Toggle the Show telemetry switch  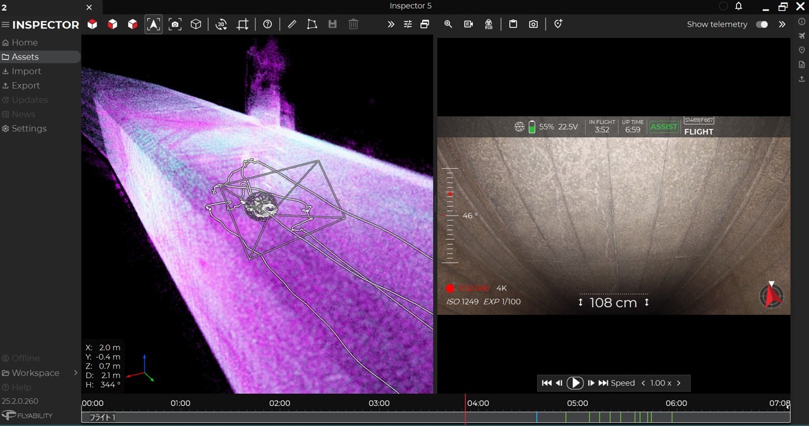762,24
